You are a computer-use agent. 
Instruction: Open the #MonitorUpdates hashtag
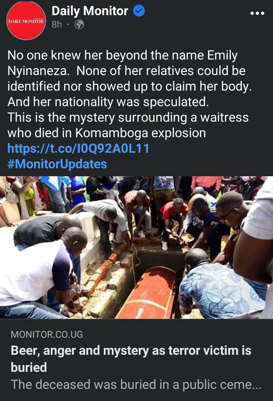(57, 164)
